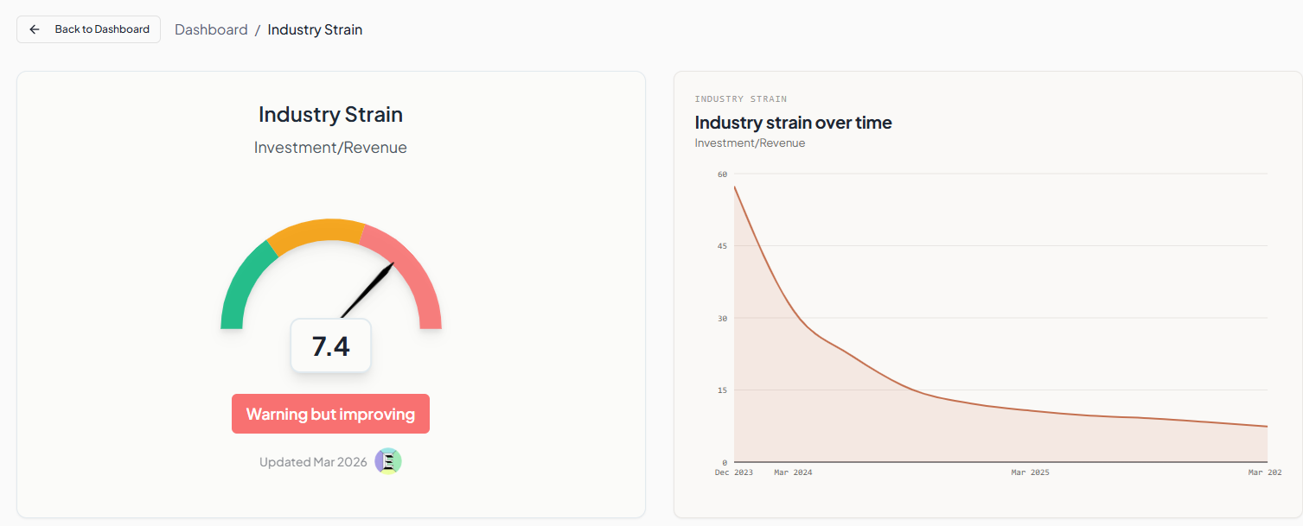Go Back to Dashboard
The height and width of the screenshot is (526, 1303).
pos(88,29)
